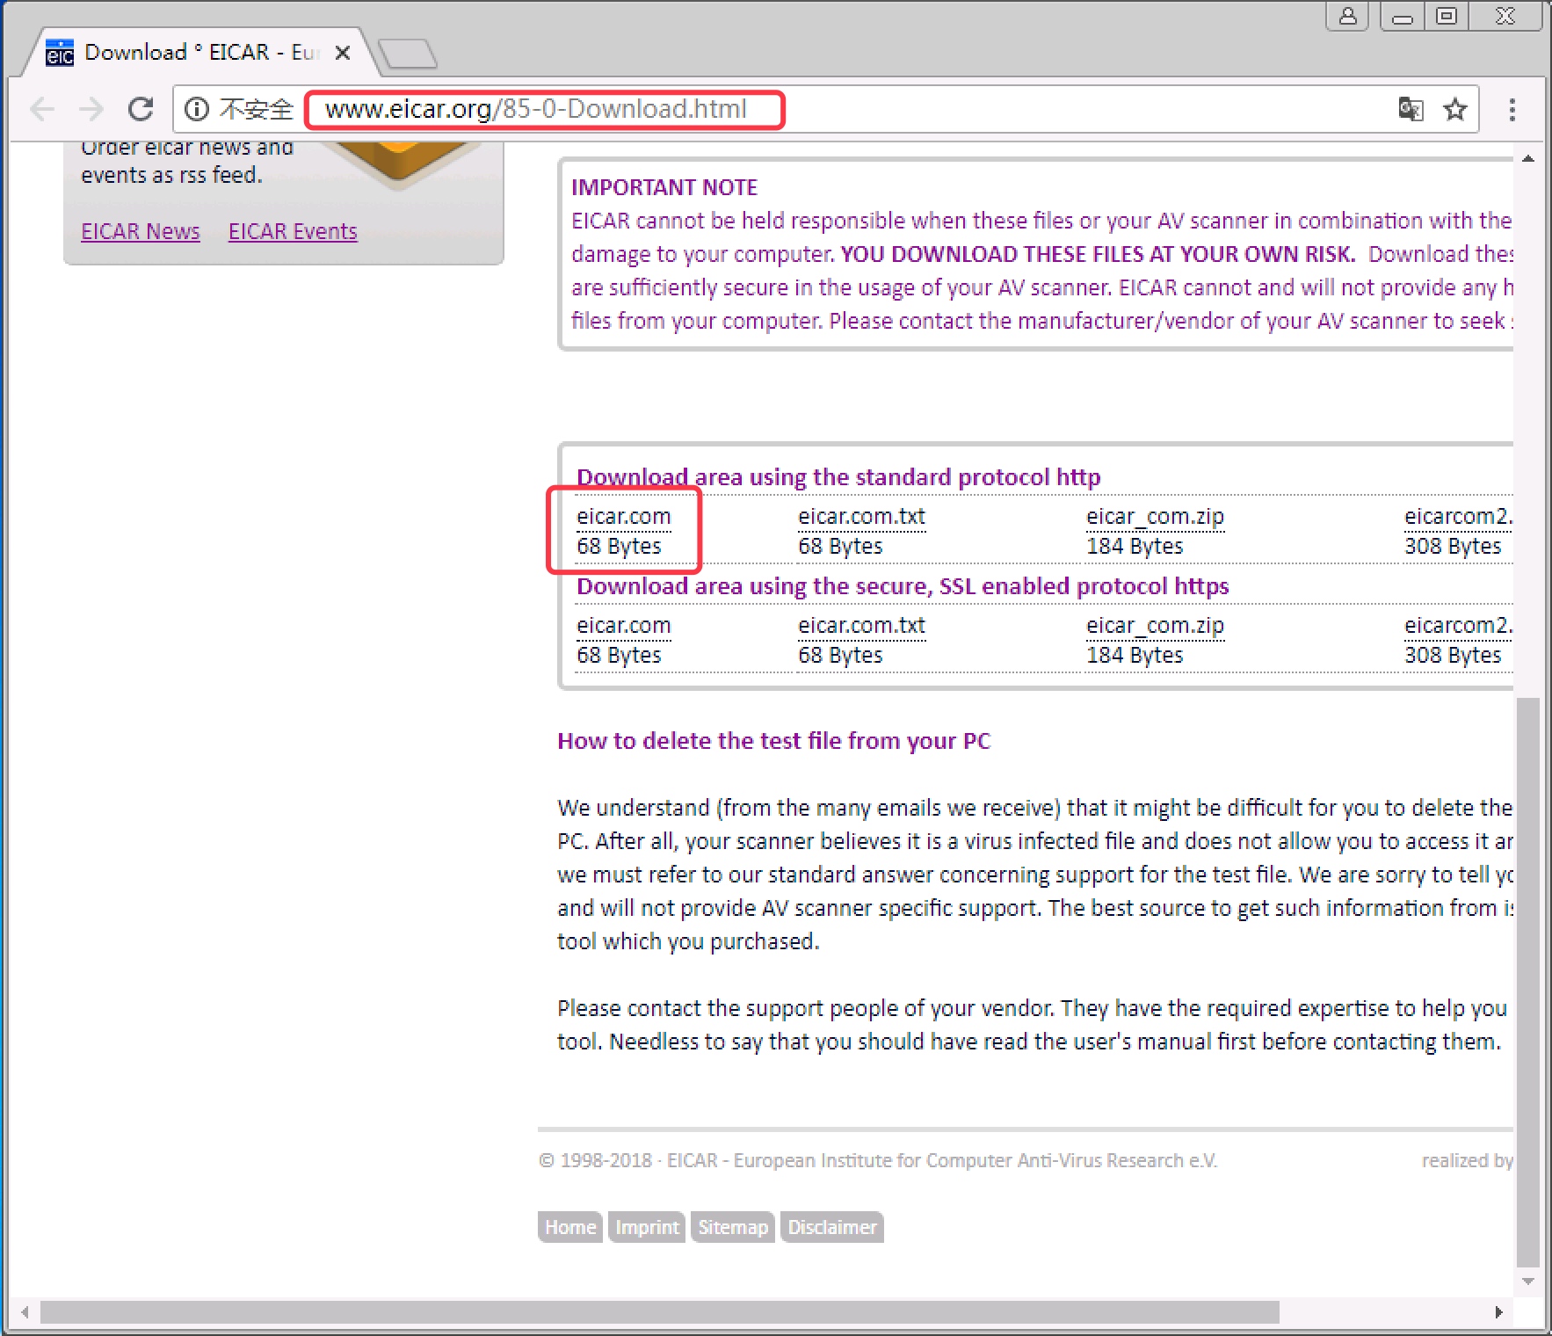The image size is (1552, 1336).
Task: Click the 'SSL enabled protocol https' heading
Action: (903, 586)
